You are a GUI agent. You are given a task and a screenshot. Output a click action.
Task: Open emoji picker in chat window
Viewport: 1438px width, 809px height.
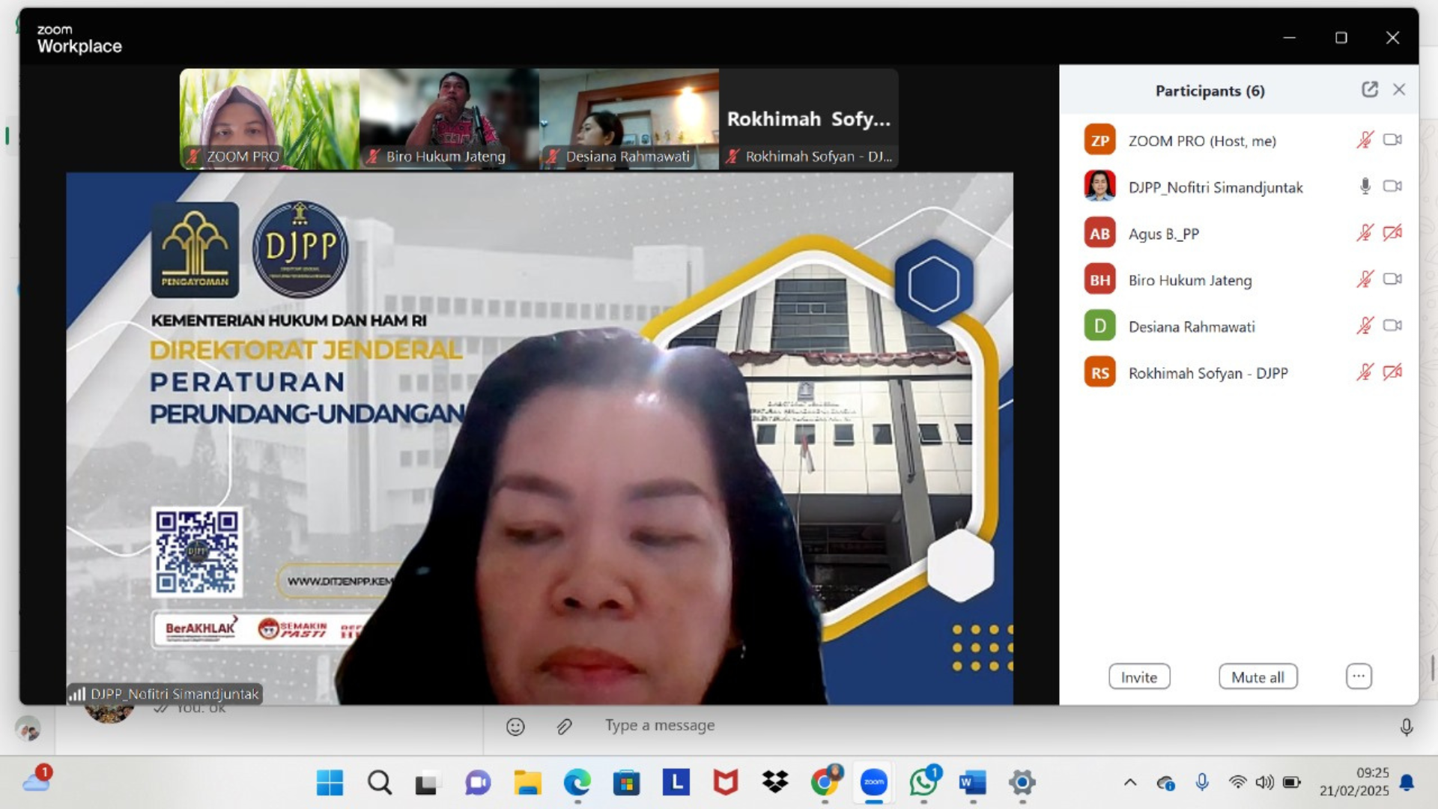tap(515, 727)
